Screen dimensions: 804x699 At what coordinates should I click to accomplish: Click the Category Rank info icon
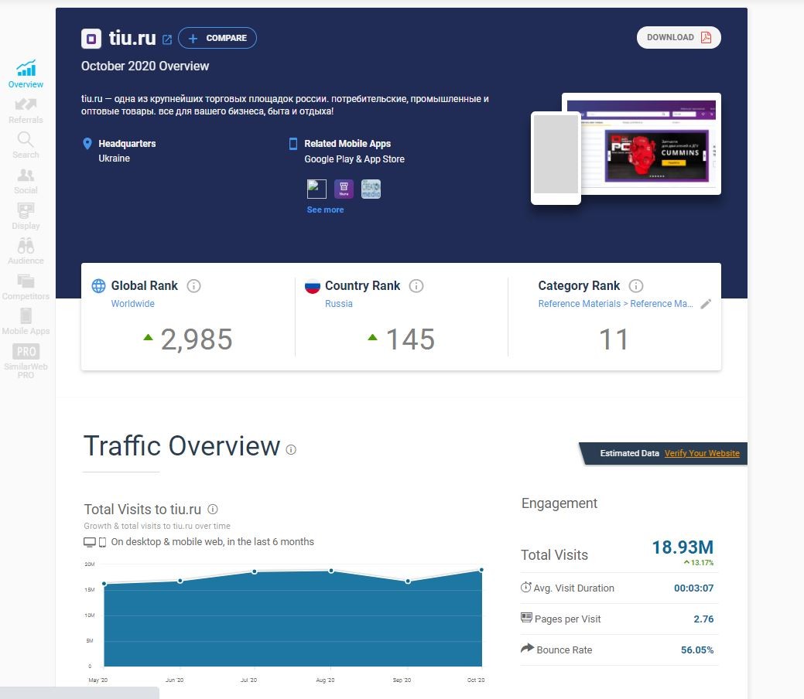coord(636,286)
